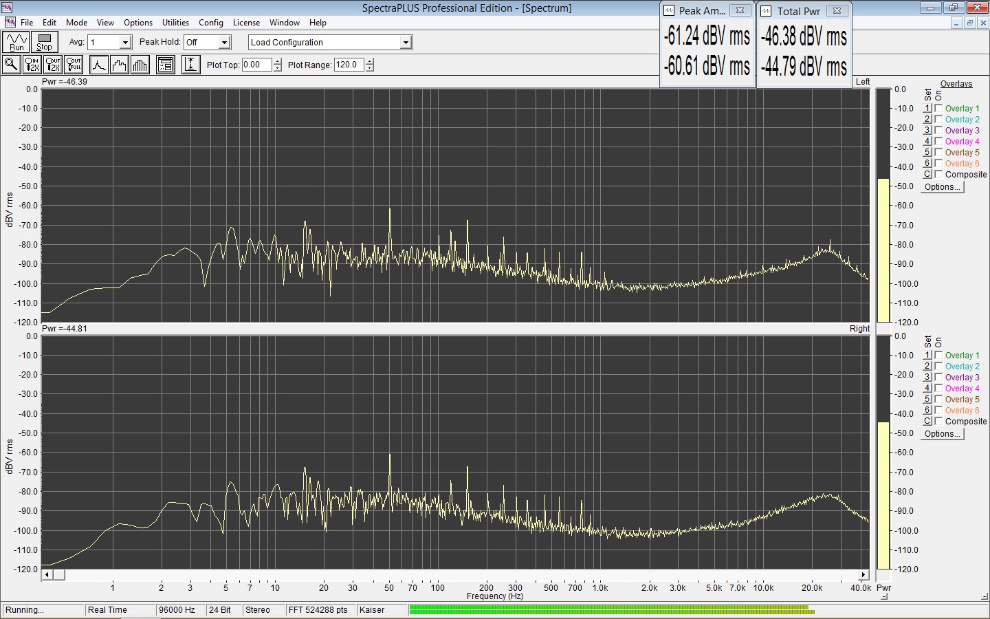Enable Composite checkbox in Left channel overlays
990x619 pixels.
pos(938,175)
